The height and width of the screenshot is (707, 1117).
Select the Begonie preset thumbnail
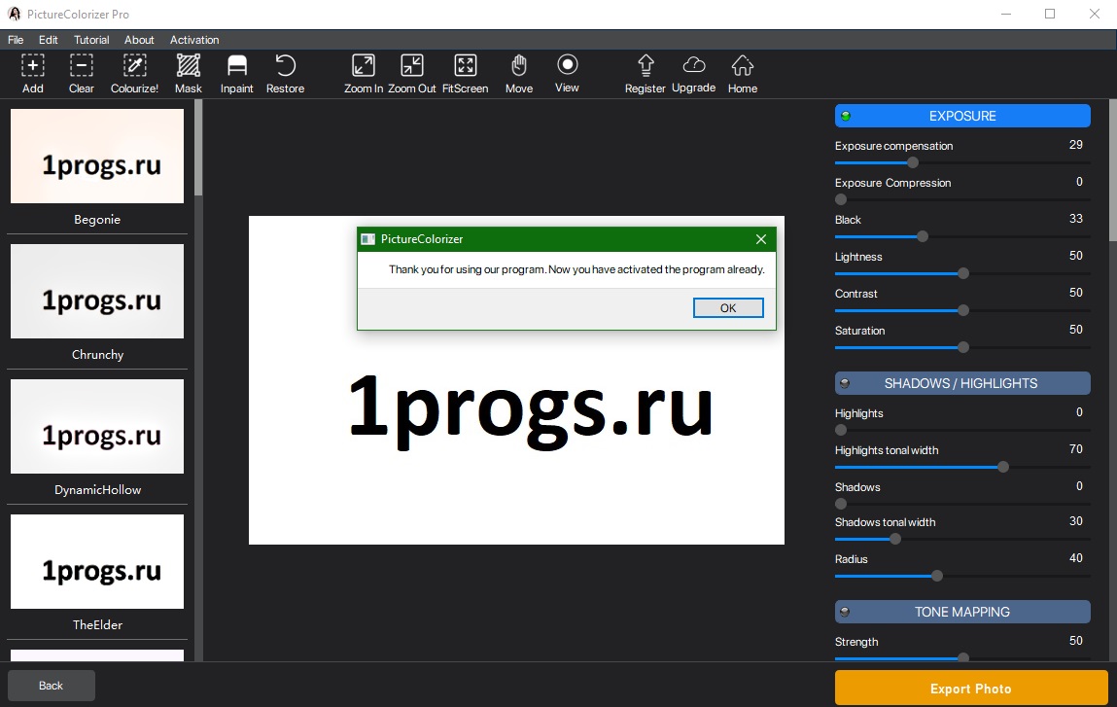(97, 156)
